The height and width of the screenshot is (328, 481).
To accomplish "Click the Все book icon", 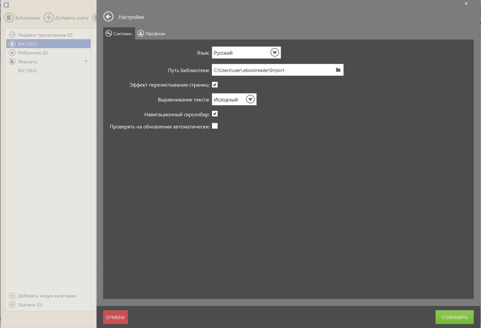I will pyautogui.click(x=12, y=44).
